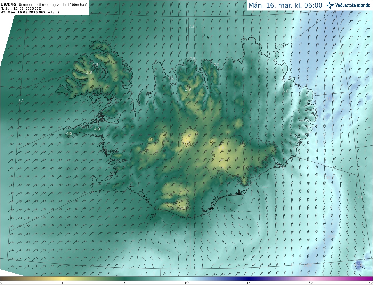Click the Veðurstofa Íslands wordmark text
This screenshot has width=373, height=285.
353,5
